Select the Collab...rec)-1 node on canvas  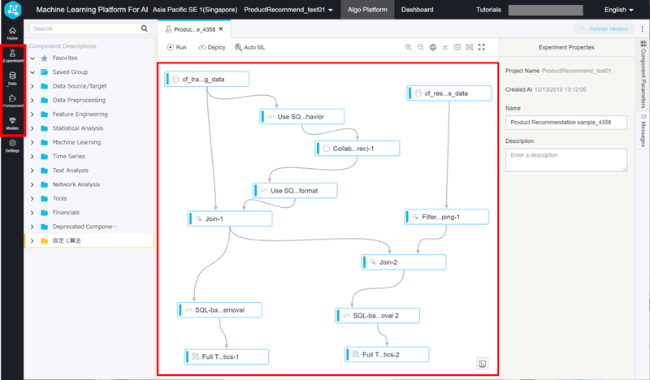[348, 149]
